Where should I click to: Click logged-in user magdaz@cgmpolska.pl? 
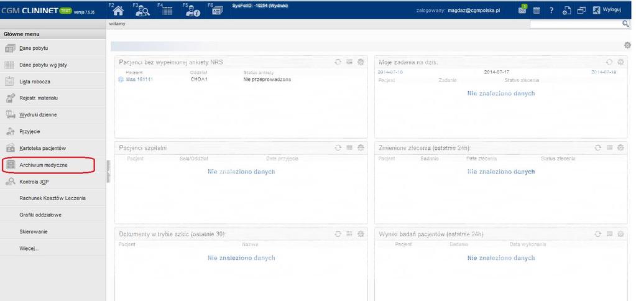474,11
